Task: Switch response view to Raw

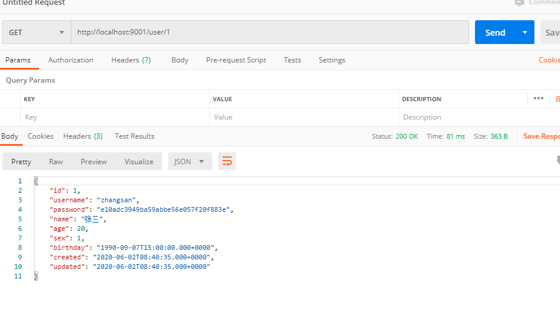Action: coord(56,161)
